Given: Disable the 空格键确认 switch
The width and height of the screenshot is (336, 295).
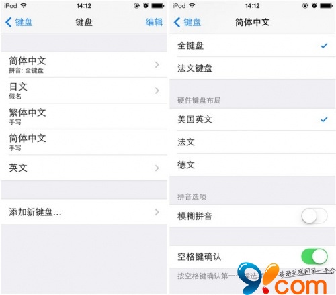Looking at the screenshot, I should 314,256.
